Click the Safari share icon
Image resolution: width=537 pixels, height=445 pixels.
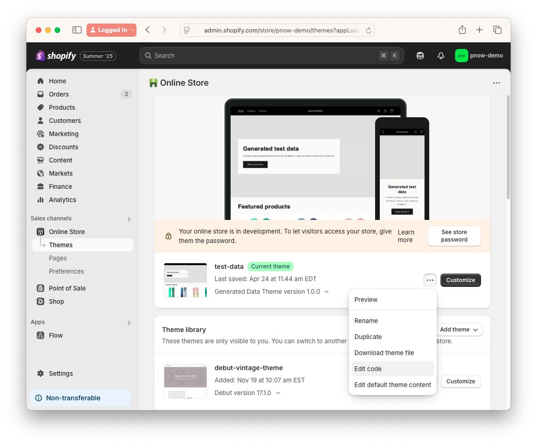[462, 30]
